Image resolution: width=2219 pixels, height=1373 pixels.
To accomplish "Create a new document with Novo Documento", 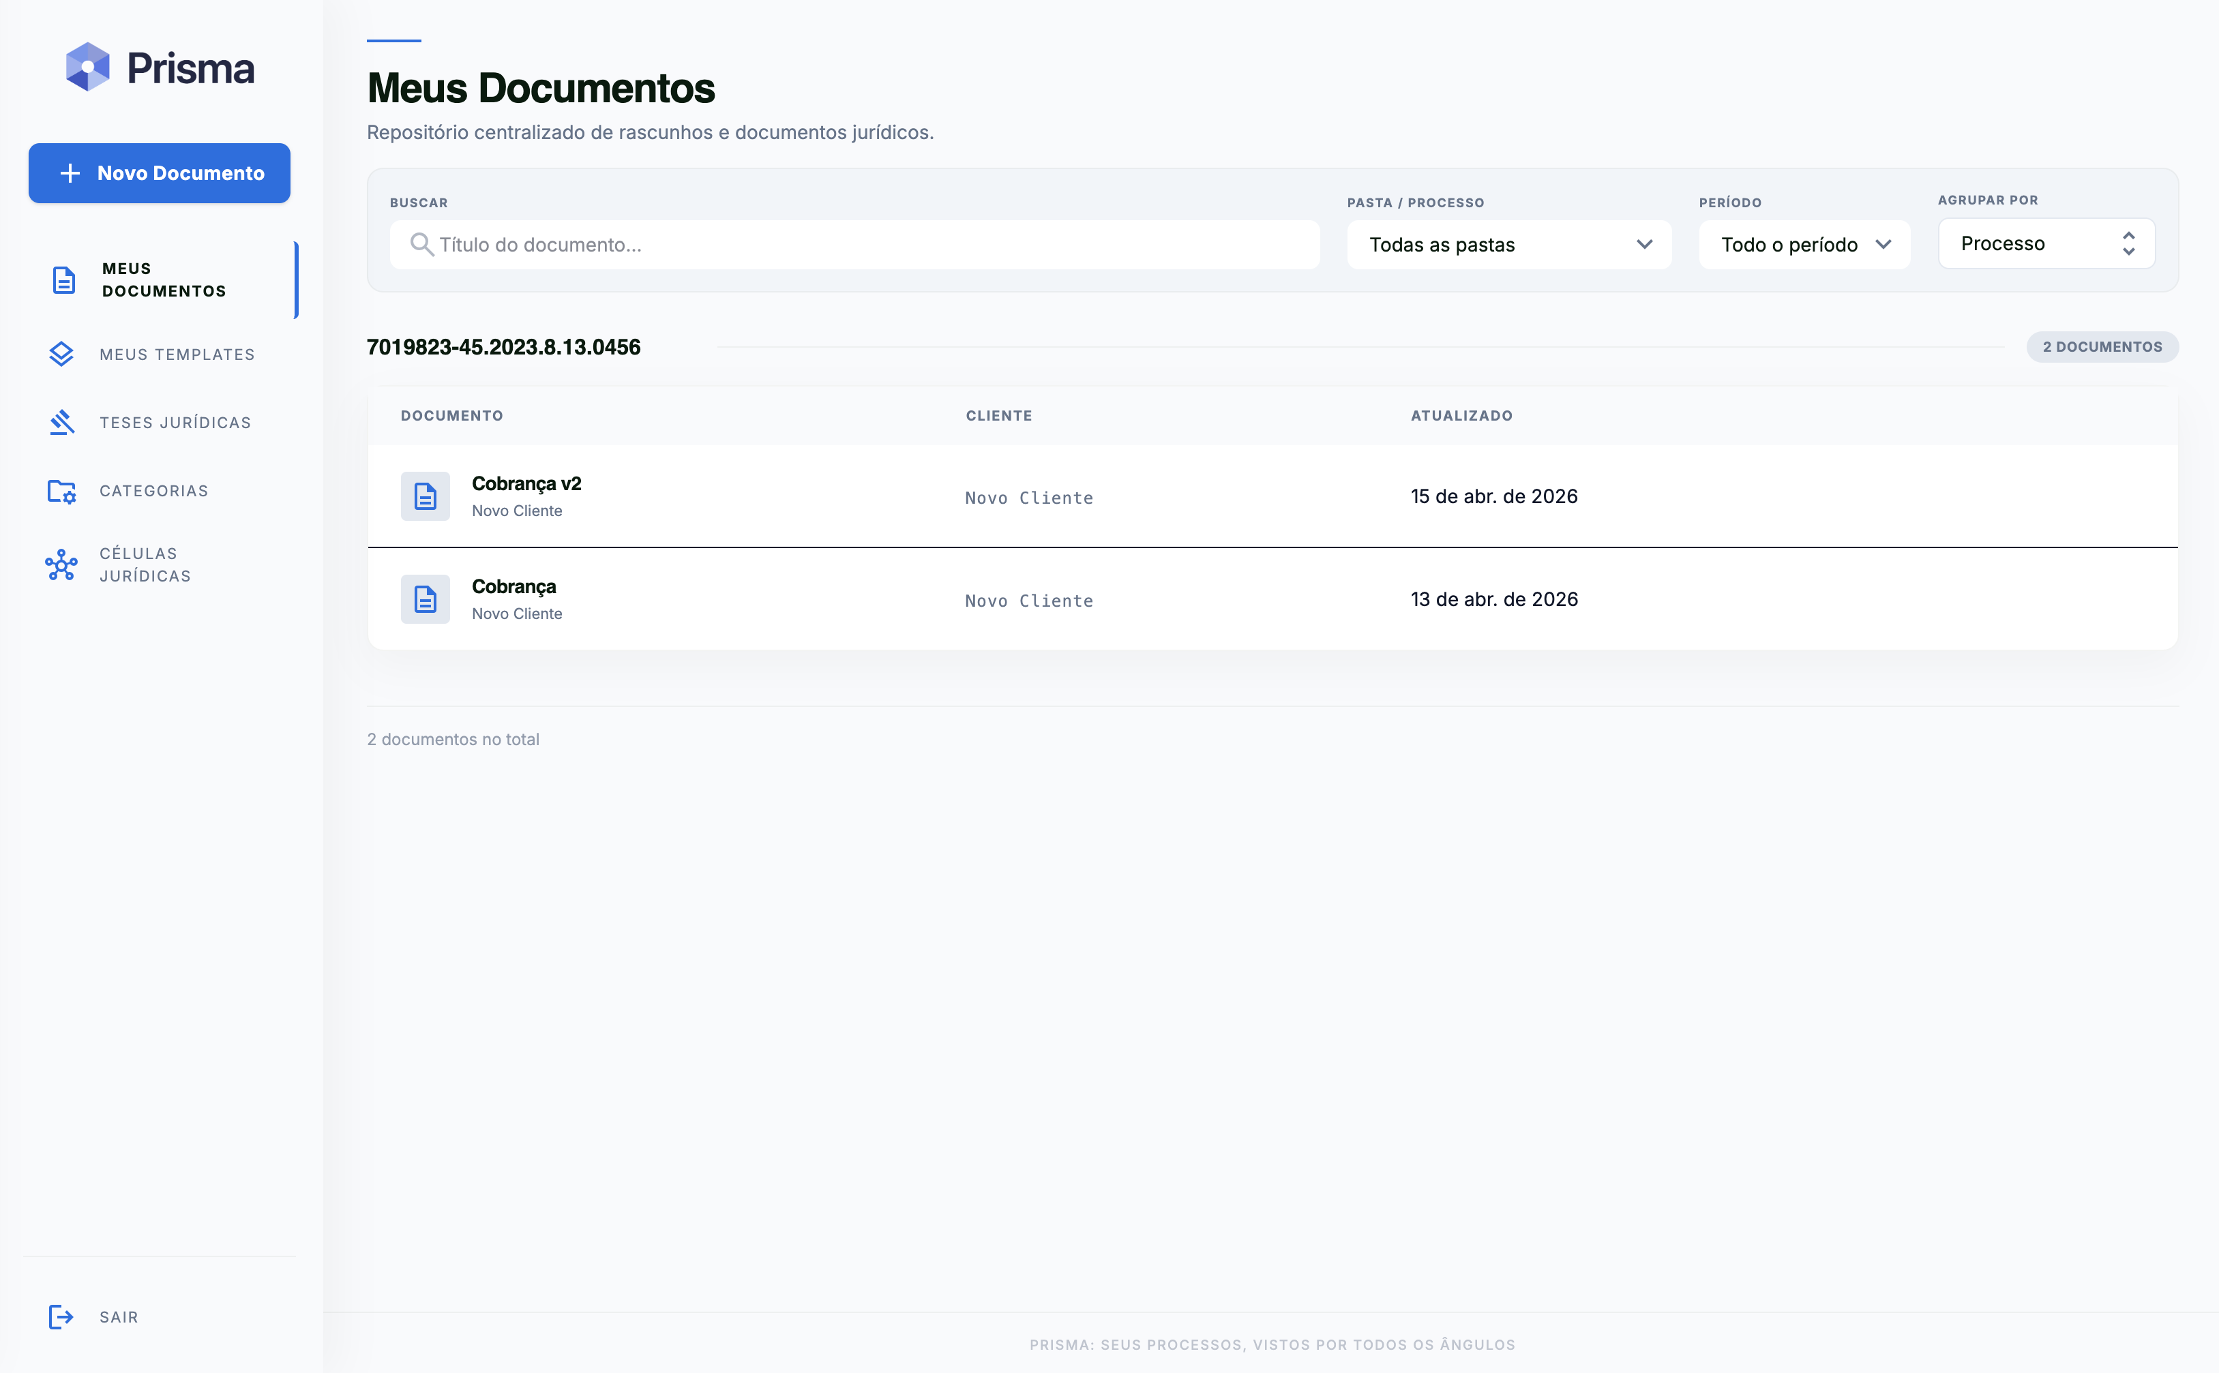I will coord(159,172).
